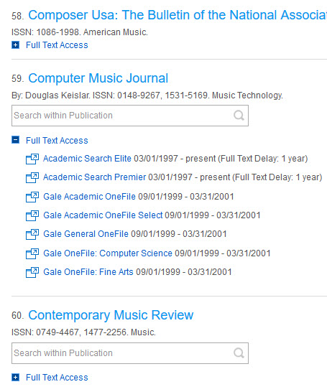Click external-link icon beside Academic Search Elite
327x392 pixels.
32,159
